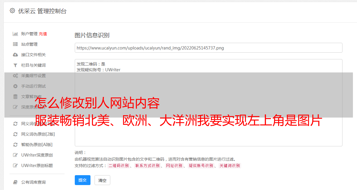Screen dimensions: 357x190
Task: Click the 图片信息识别 heading
Action: [x=92, y=35]
